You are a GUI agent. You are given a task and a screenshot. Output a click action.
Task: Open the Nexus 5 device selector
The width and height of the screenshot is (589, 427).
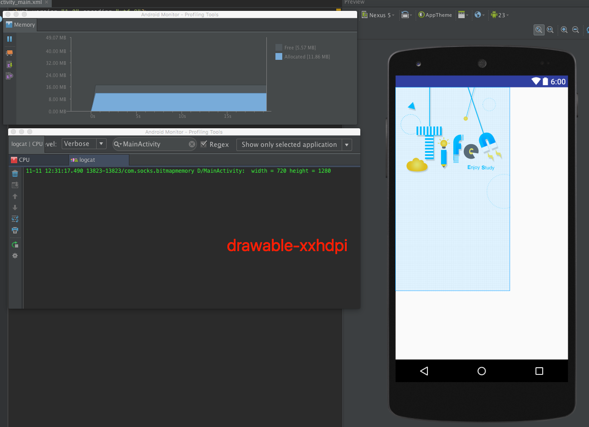tap(378, 15)
